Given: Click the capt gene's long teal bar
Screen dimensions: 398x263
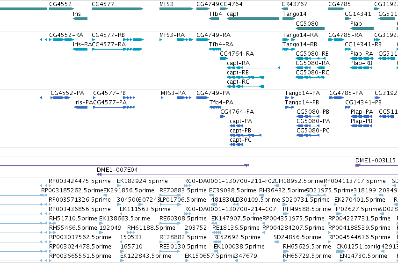Looking at the screenshot, I should (253, 19).
